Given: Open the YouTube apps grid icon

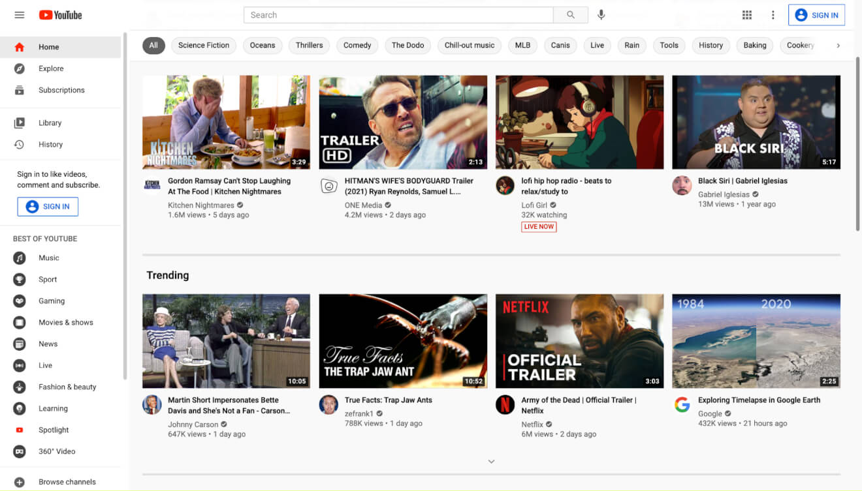Looking at the screenshot, I should coord(747,15).
